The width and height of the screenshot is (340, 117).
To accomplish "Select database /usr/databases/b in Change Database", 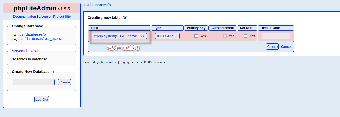I will click(x=32, y=34).
